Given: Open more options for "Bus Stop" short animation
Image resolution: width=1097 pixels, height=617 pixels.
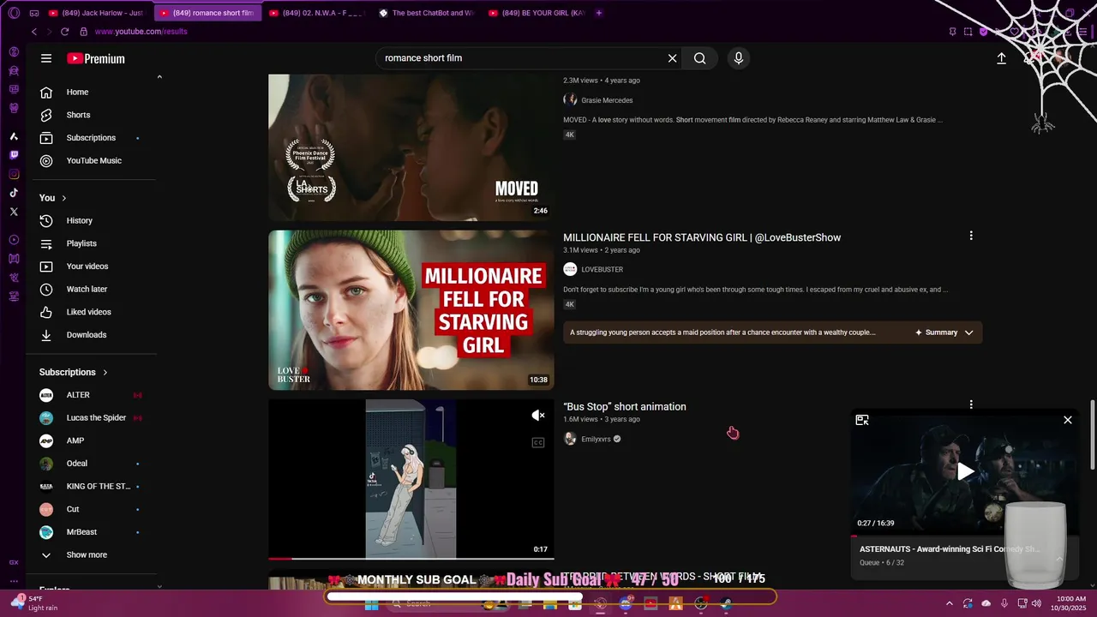Looking at the screenshot, I should point(971,404).
